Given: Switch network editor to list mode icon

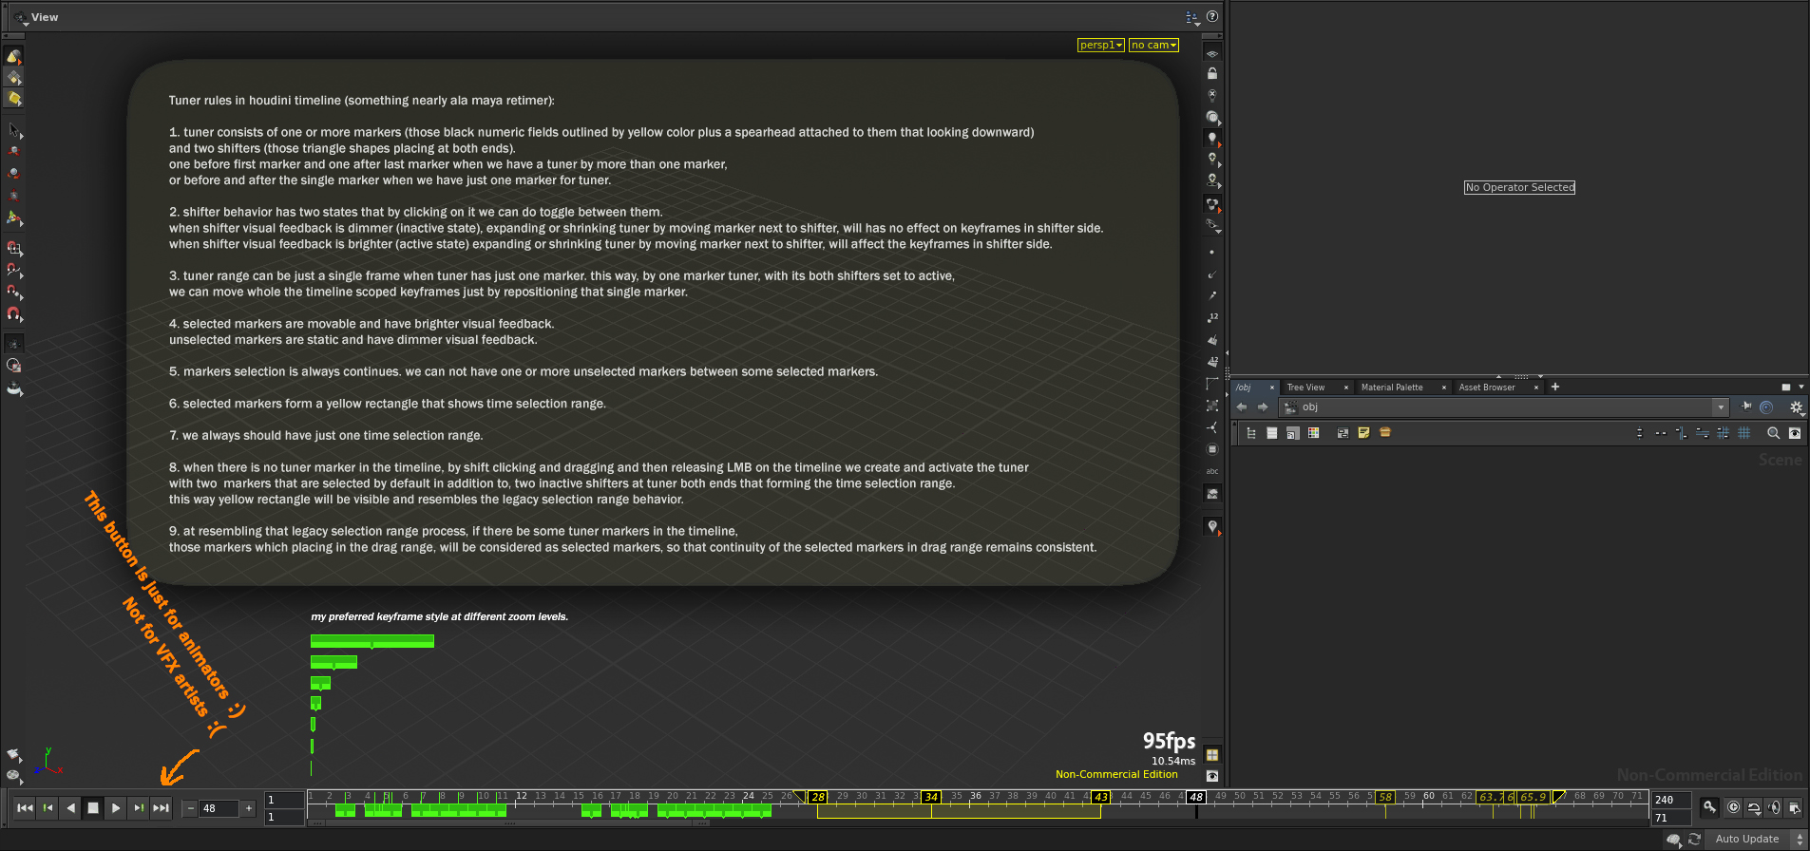Looking at the screenshot, I should point(1272,433).
